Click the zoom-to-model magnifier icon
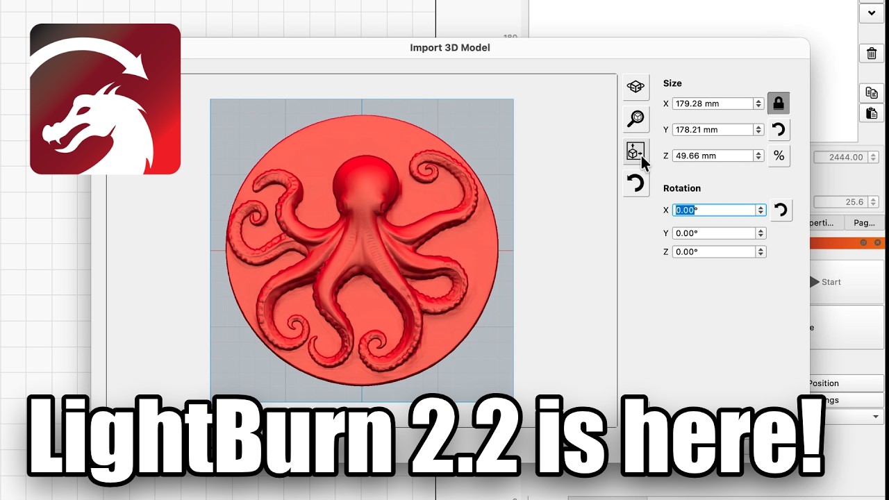889x500 pixels. click(x=635, y=119)
